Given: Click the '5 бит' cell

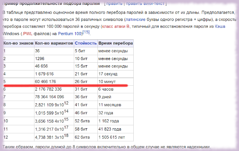Looking at the screenshot, I should (x=86, y=51).
